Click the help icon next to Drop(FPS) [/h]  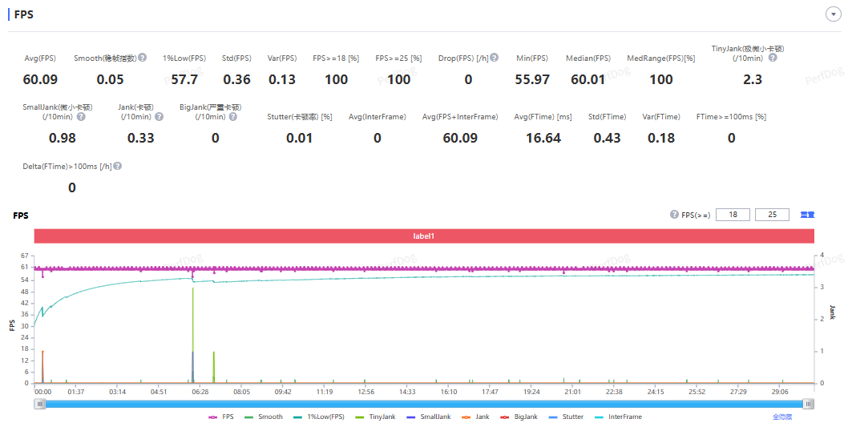point(495,57)
